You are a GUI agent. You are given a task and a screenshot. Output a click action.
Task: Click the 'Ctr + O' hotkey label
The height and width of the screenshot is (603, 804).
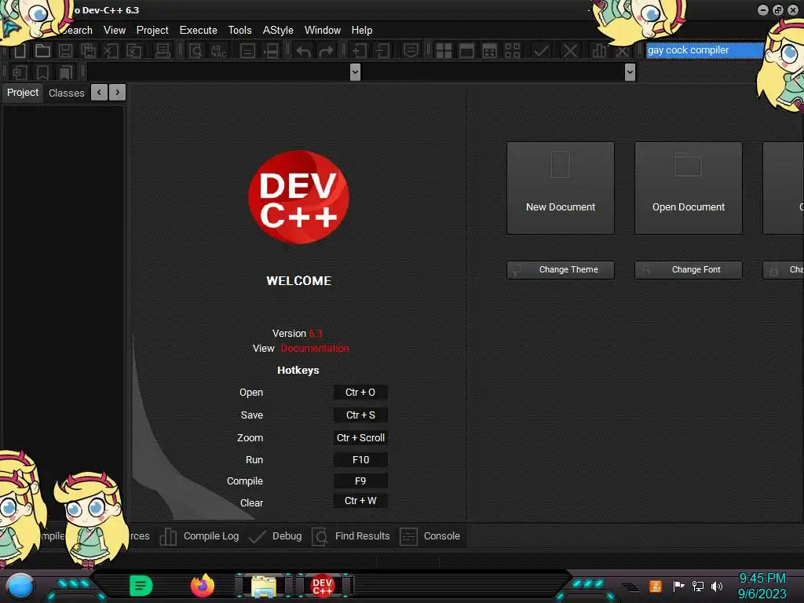point(360,393)
